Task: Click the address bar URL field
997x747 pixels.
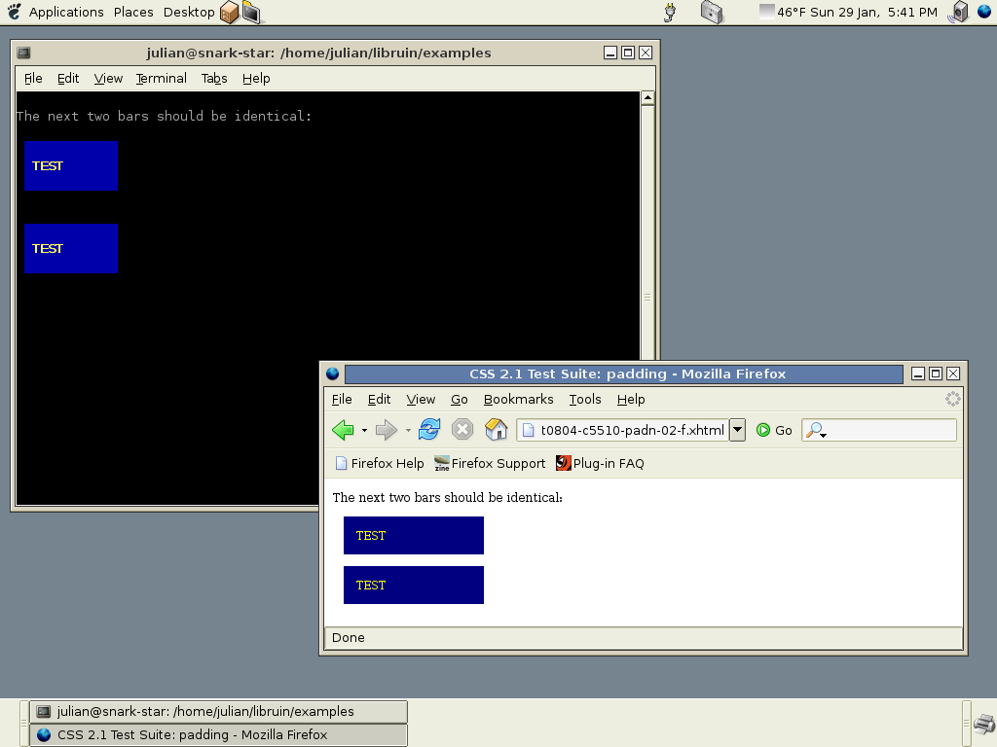Action: click(631, 430)
